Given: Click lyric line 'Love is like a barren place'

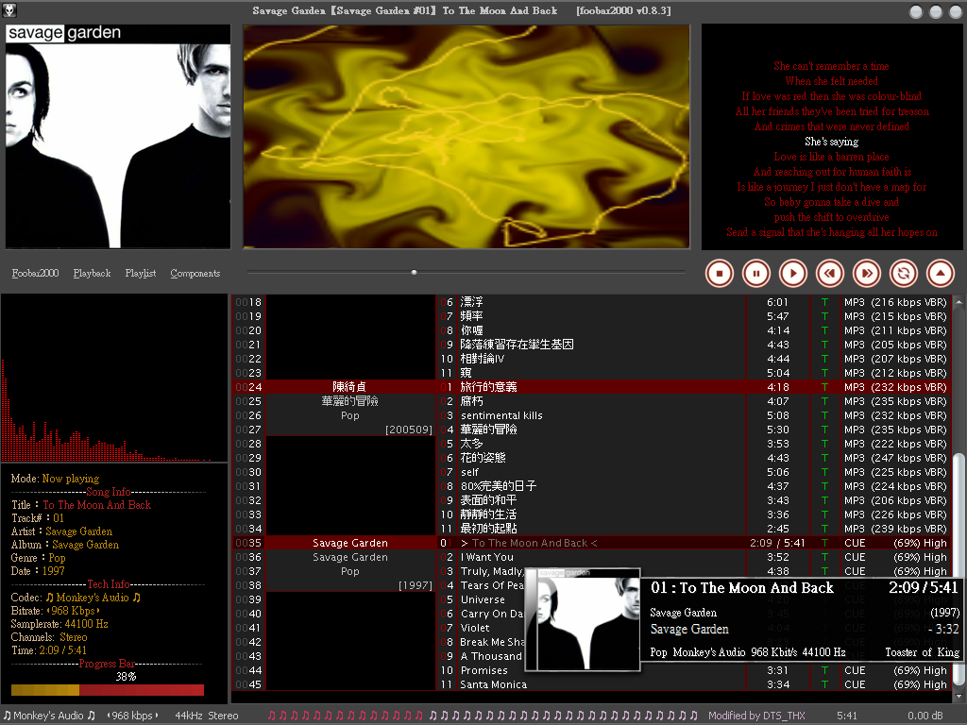Looking at the screenshot, I should [831, 158].
